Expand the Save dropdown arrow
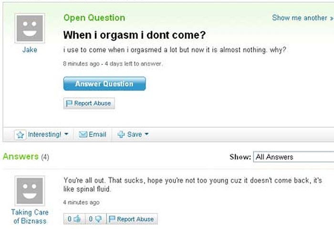This screenshot has width=334, height=233. [x=146, y=135]
